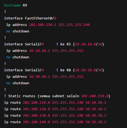The height and width of the screenshot is (128, 127).
Task: Click next-hop address '10.10.10.1'
Action: pos(96,103)
